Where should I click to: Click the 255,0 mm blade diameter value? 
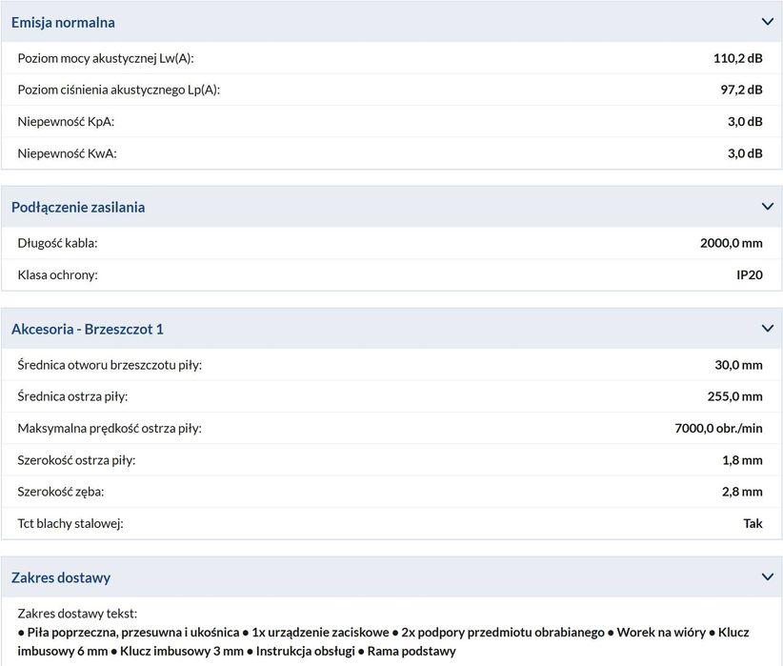(x=736, y=396)
